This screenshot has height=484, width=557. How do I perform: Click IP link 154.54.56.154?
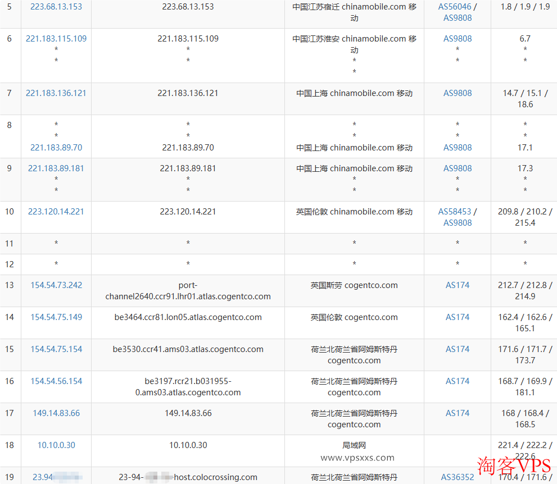tap(56, 381)
